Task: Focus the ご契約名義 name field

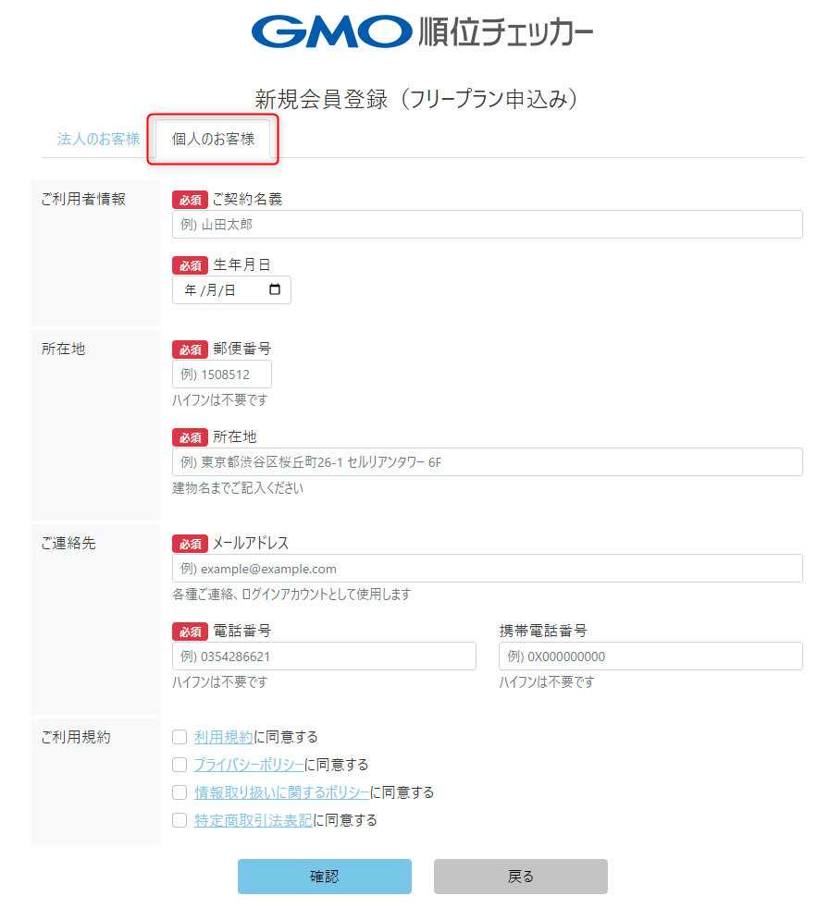Action: [x=488, y=224]
